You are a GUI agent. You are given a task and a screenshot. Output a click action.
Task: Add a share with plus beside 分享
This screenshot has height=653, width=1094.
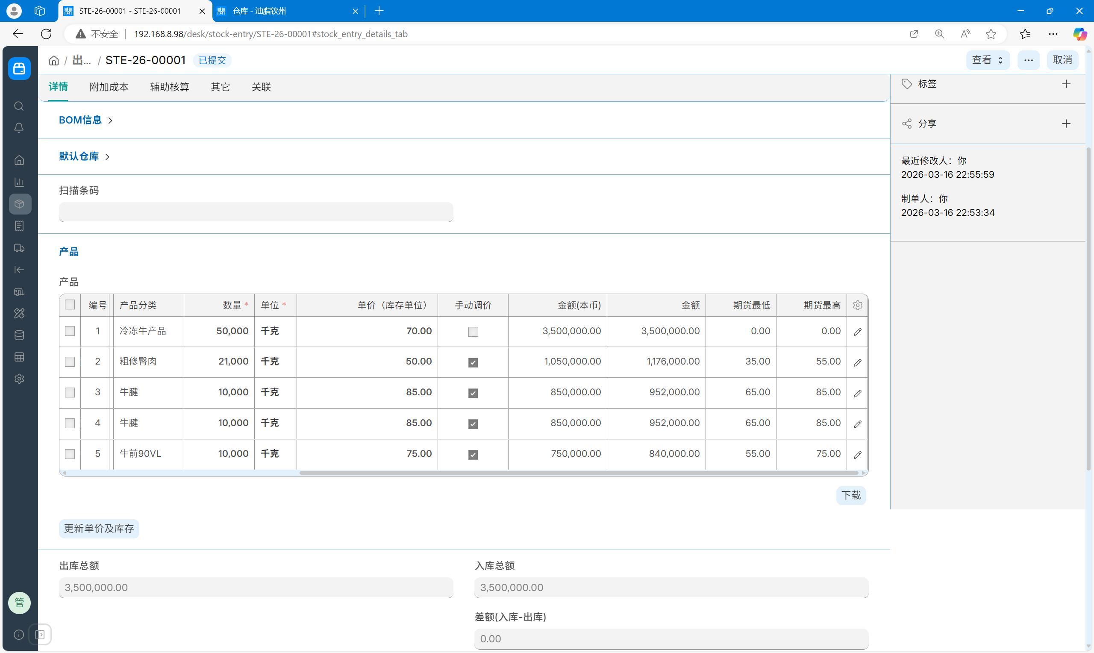coord(1066,124)
